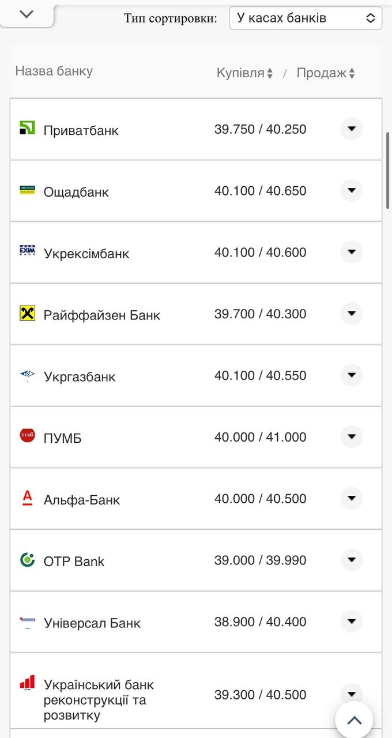Screen dimensions: 392x738
Task: Click the Універсал Банк logo icon
Action: point(27,621)
